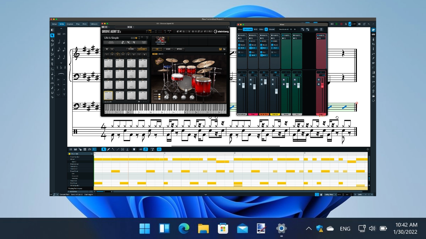This screenshot has width=426, height=239.
Task: Click the lock durations icon in toolbox
Action: point(52,59)
